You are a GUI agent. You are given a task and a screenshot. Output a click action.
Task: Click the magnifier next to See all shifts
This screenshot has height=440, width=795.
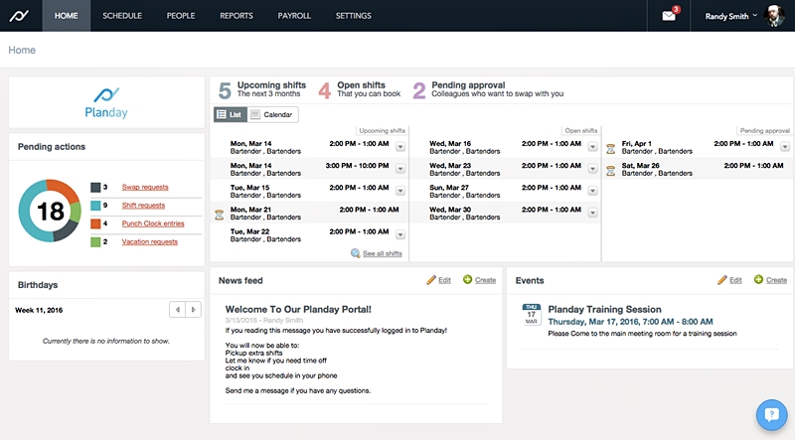[356, 253]
